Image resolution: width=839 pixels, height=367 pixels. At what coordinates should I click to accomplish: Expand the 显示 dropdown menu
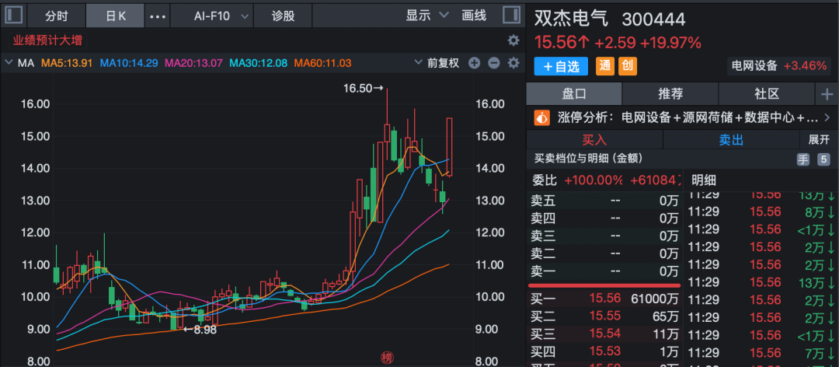(x=426, y=16)
